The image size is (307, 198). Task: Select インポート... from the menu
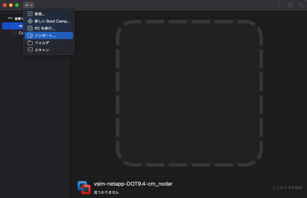[x=49, y=36]
